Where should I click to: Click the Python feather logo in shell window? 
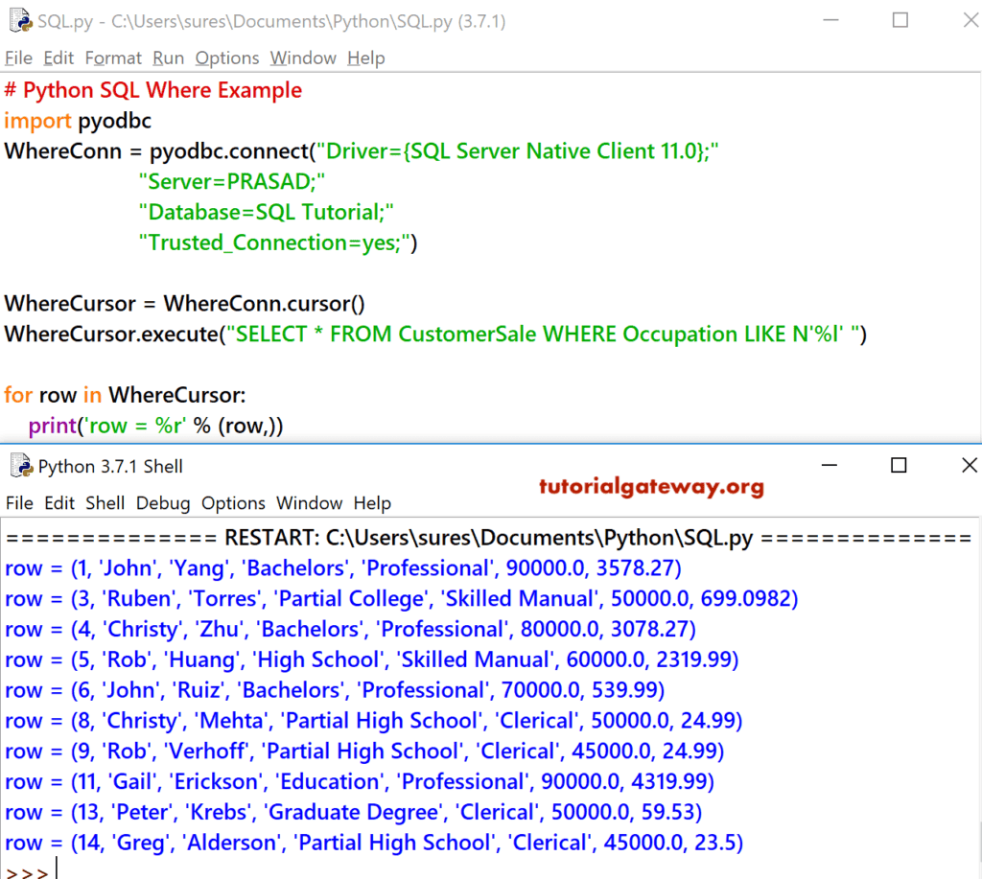tap(21, 466)
